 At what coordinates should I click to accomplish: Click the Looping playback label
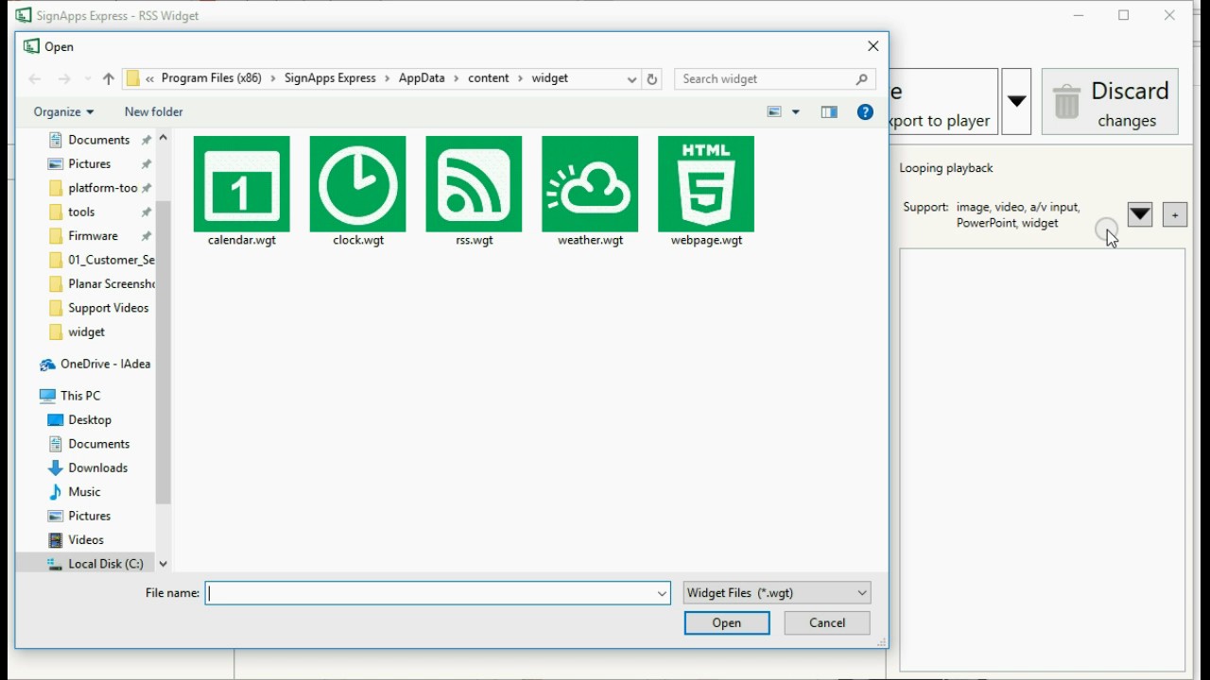click(946, 168)
